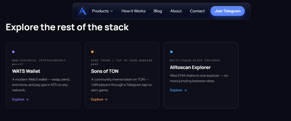The image size is (291, 121).
Task: Open the How it Works page
Action: (133, 11)
